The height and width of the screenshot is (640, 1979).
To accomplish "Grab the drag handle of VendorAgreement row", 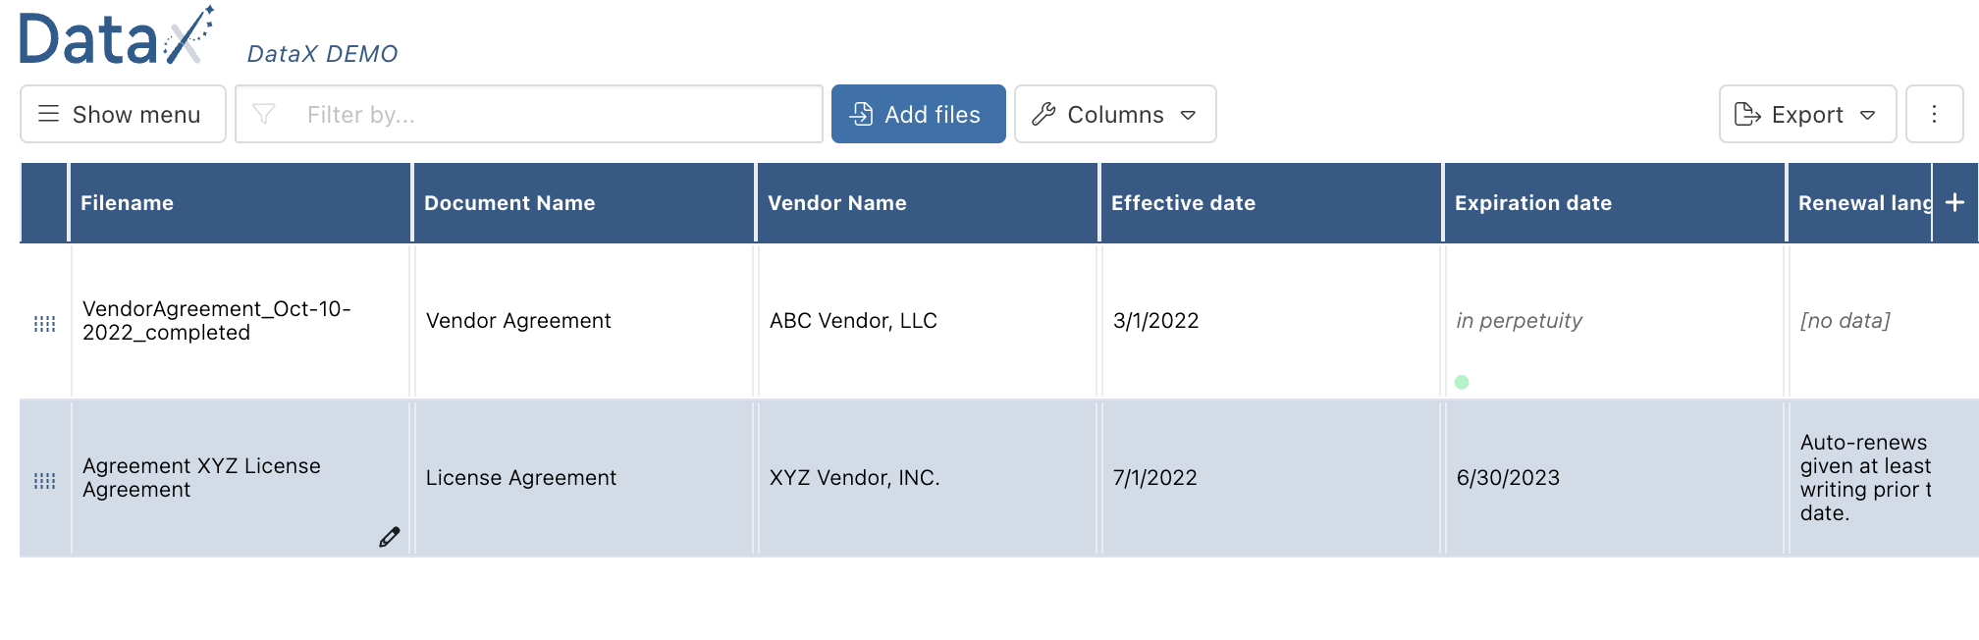I will [x=45, y=323].
